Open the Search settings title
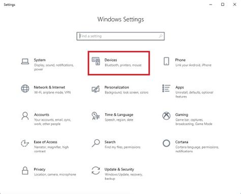The width and height of the screenshot is (241, 194). pos(110,142)
